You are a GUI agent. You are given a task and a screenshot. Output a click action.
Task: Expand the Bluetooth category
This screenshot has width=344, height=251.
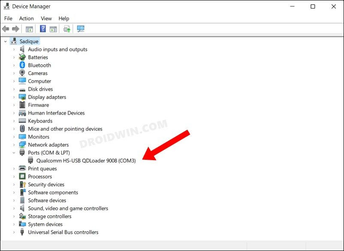point(14,65)
